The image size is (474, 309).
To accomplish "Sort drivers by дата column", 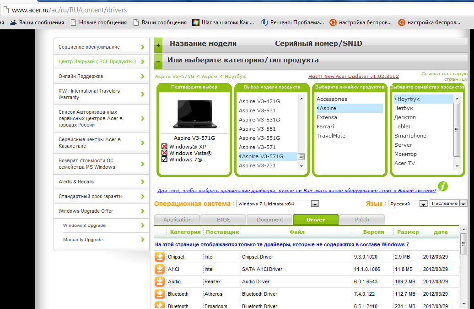I will click(441, 232).
